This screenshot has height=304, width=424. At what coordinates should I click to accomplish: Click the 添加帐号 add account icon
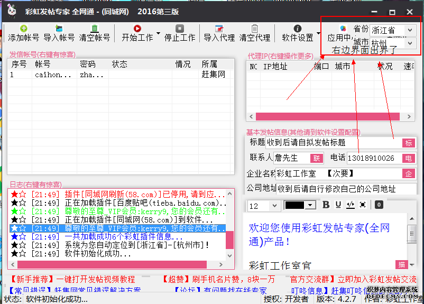pos(23,29)
